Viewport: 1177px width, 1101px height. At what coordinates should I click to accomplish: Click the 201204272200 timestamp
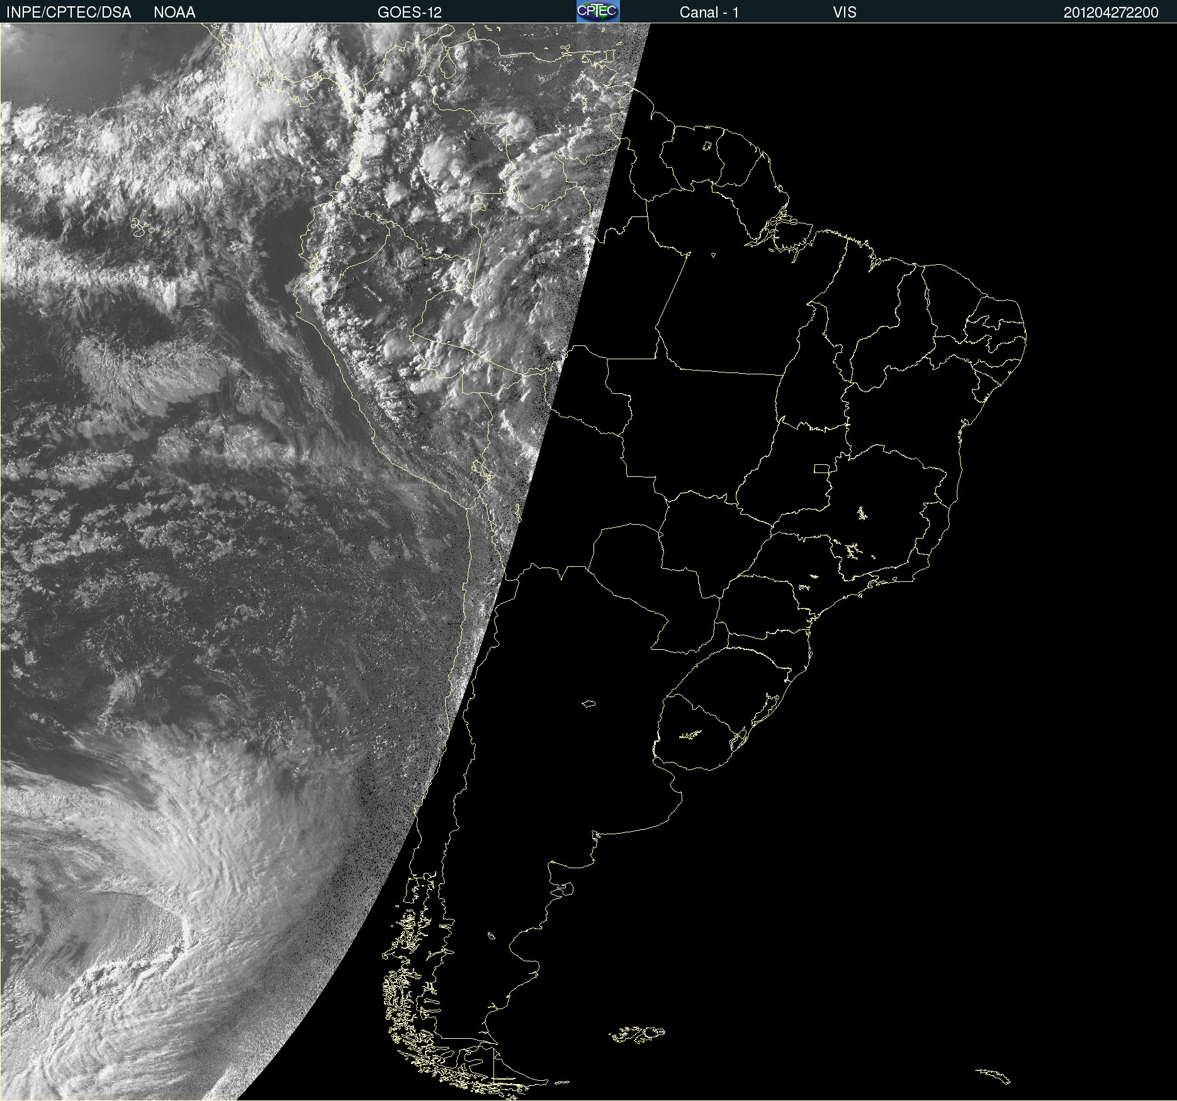point(1111,13)
